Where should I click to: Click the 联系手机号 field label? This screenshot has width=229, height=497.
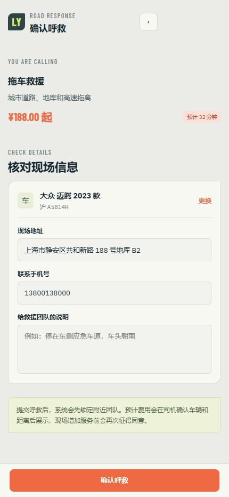34,274
